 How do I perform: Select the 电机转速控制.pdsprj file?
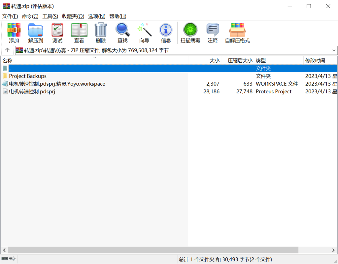(32, 92)
